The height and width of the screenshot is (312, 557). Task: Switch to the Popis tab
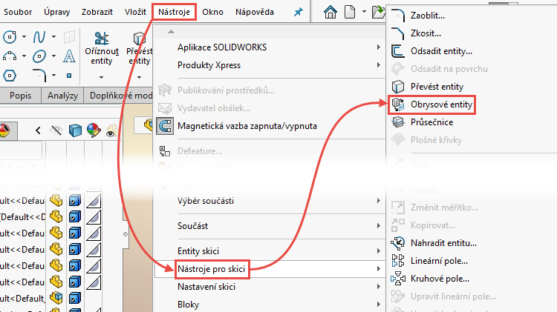20,96
